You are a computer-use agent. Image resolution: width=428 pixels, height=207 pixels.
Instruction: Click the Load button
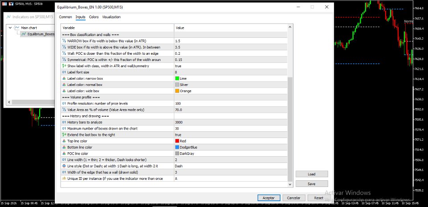[x=312, y=174]
